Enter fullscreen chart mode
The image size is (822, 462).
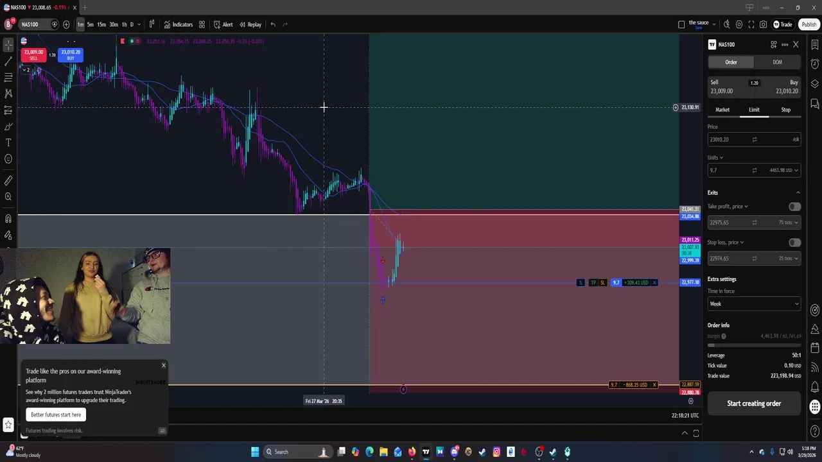point(751,24)
